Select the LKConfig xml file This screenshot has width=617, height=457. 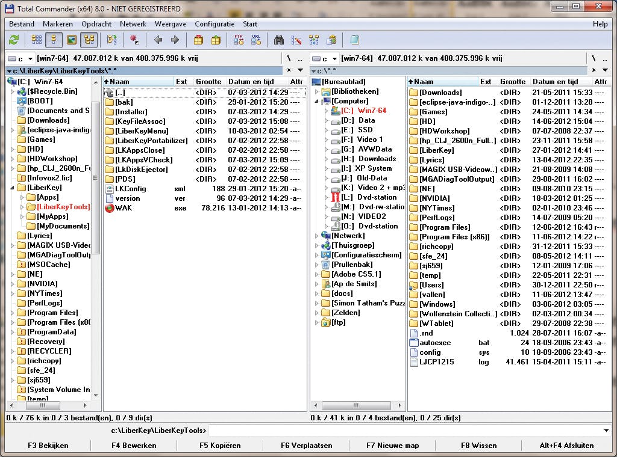(205, 189)
